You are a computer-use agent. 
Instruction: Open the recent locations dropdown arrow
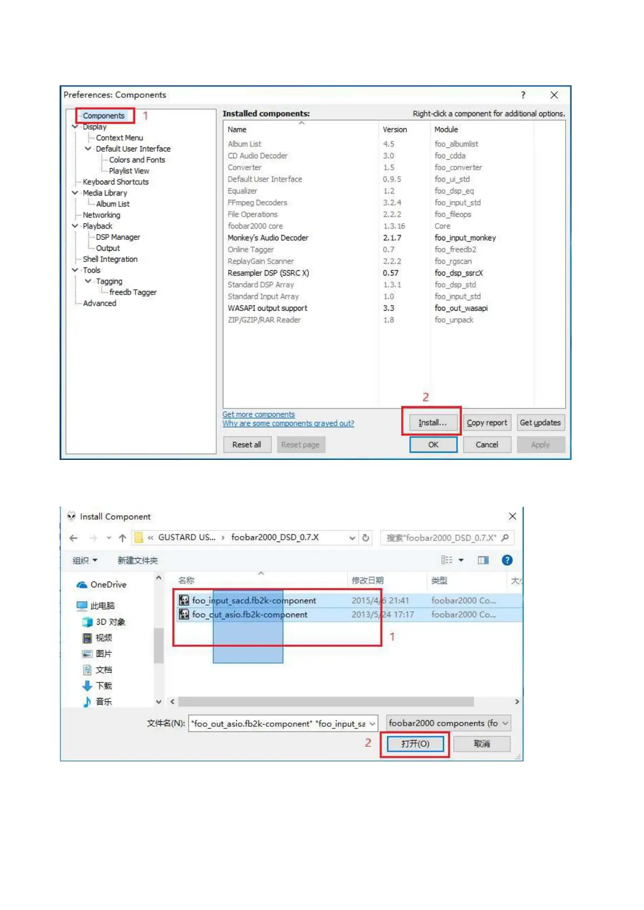(109, 538)
